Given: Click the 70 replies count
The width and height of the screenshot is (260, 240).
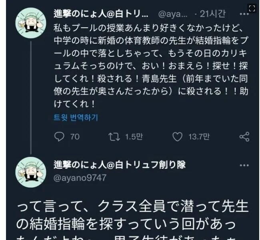Looking at the screenshot, I should [75, 137].
